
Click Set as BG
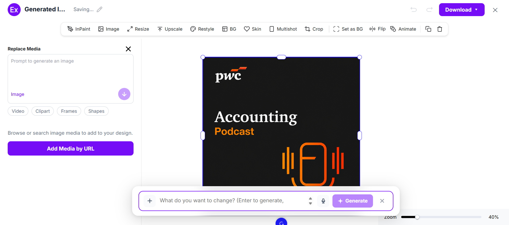[348, 29]
